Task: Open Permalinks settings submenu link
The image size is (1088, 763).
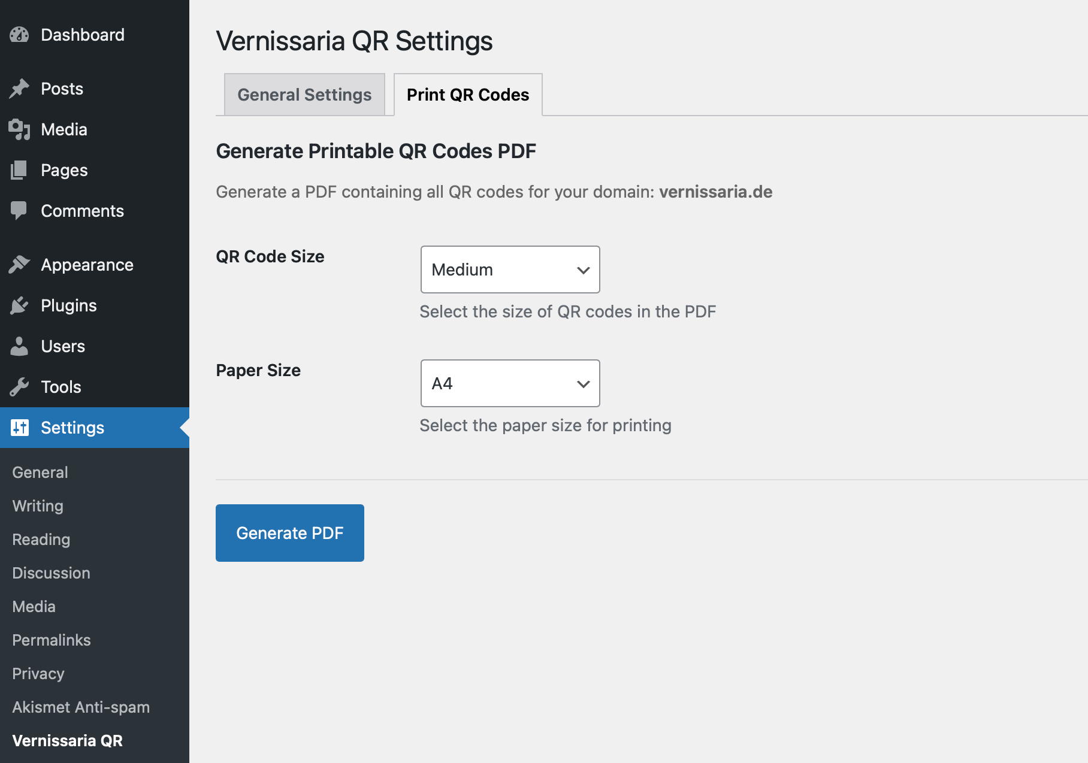Action: 52,640
